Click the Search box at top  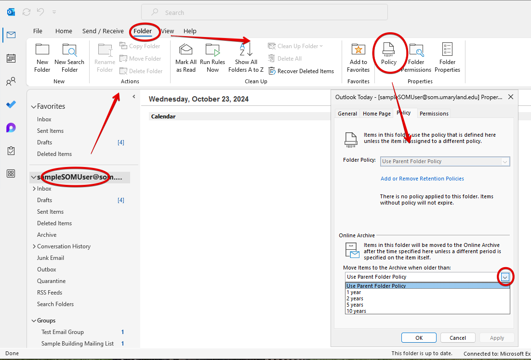(x=264, y=13)
